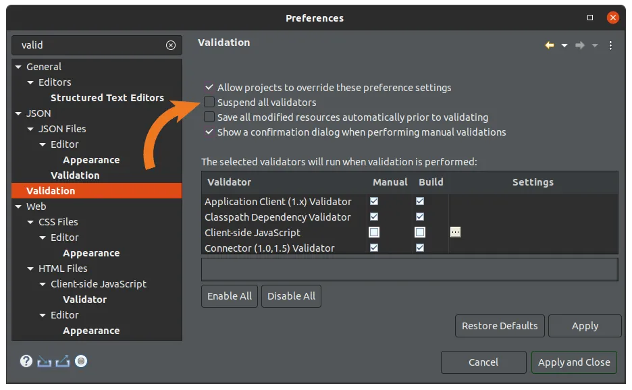Uncheck Allow projects to override preference settings

pyautogui.click(x=209, y=87)
